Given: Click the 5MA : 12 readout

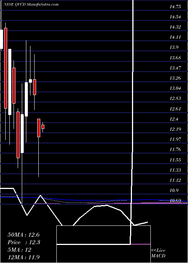Looking at the screenshot, I should (x=20, y=250).
